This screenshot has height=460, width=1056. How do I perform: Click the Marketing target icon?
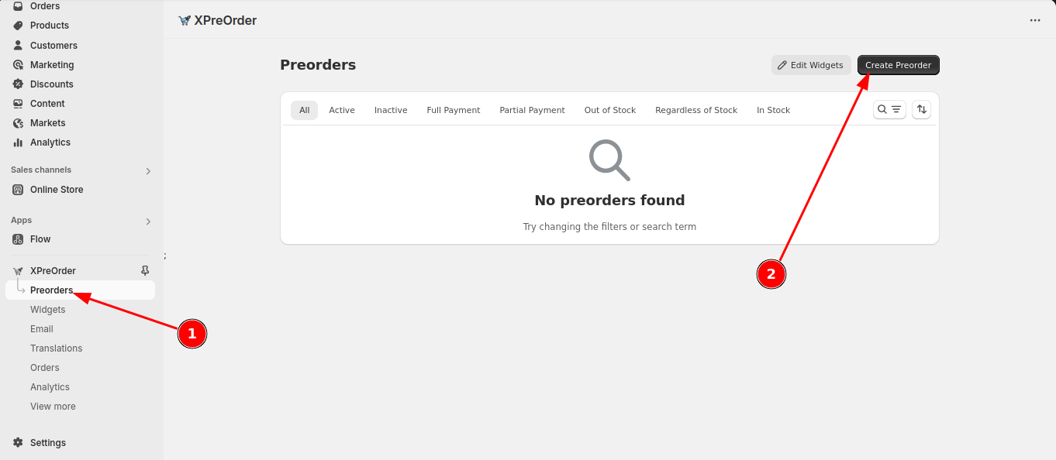click(x=18, y=65)
